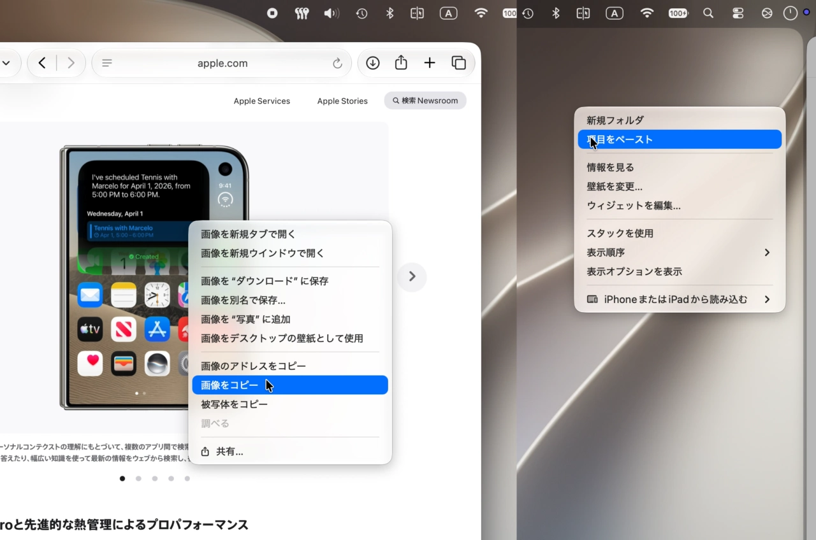
Task: Choose 新規フォルダ in desktop menu
Action: pyautogui.click(x=680, y=120)
